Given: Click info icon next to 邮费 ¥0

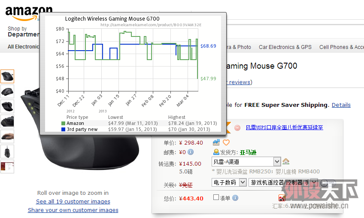Looking at the screenshot, I should pos(191,152).
